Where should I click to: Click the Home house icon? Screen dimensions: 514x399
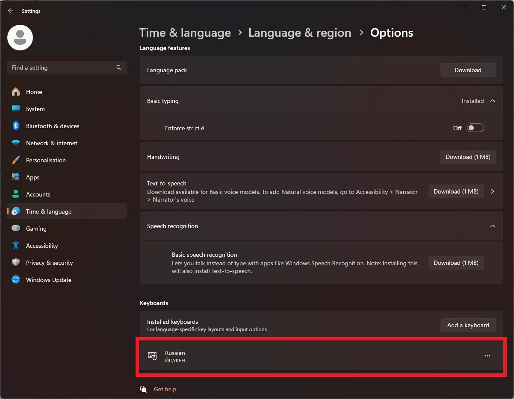coord(16,92)
